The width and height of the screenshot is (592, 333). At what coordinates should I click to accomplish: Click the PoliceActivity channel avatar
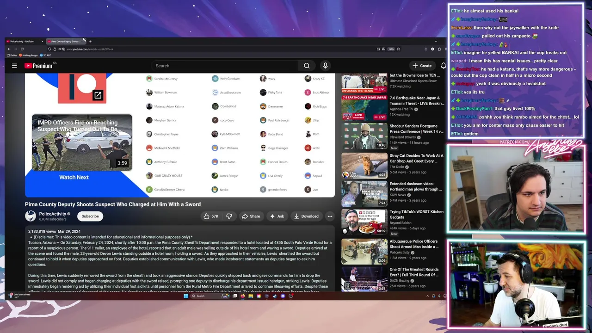(x=31, y=216)
